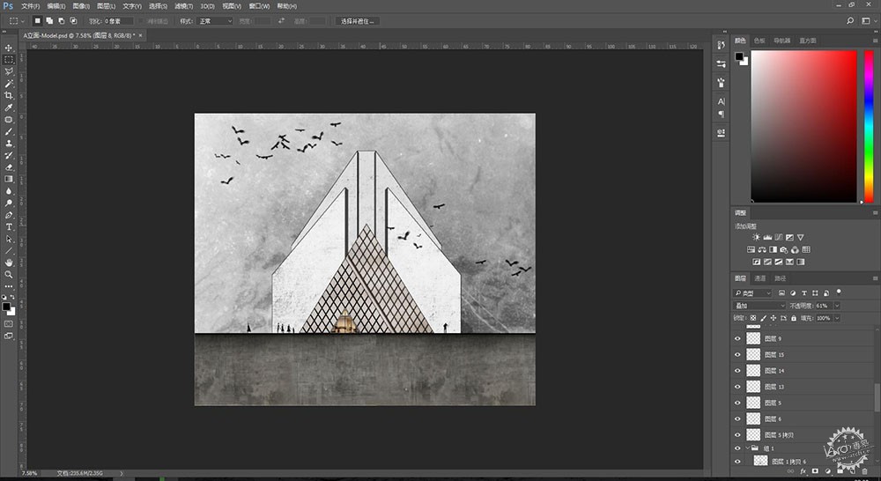The width and height of the screenshot is (881, 481).
Task: Click the Search icon in options bar
Action: click(x=850, y=21)
